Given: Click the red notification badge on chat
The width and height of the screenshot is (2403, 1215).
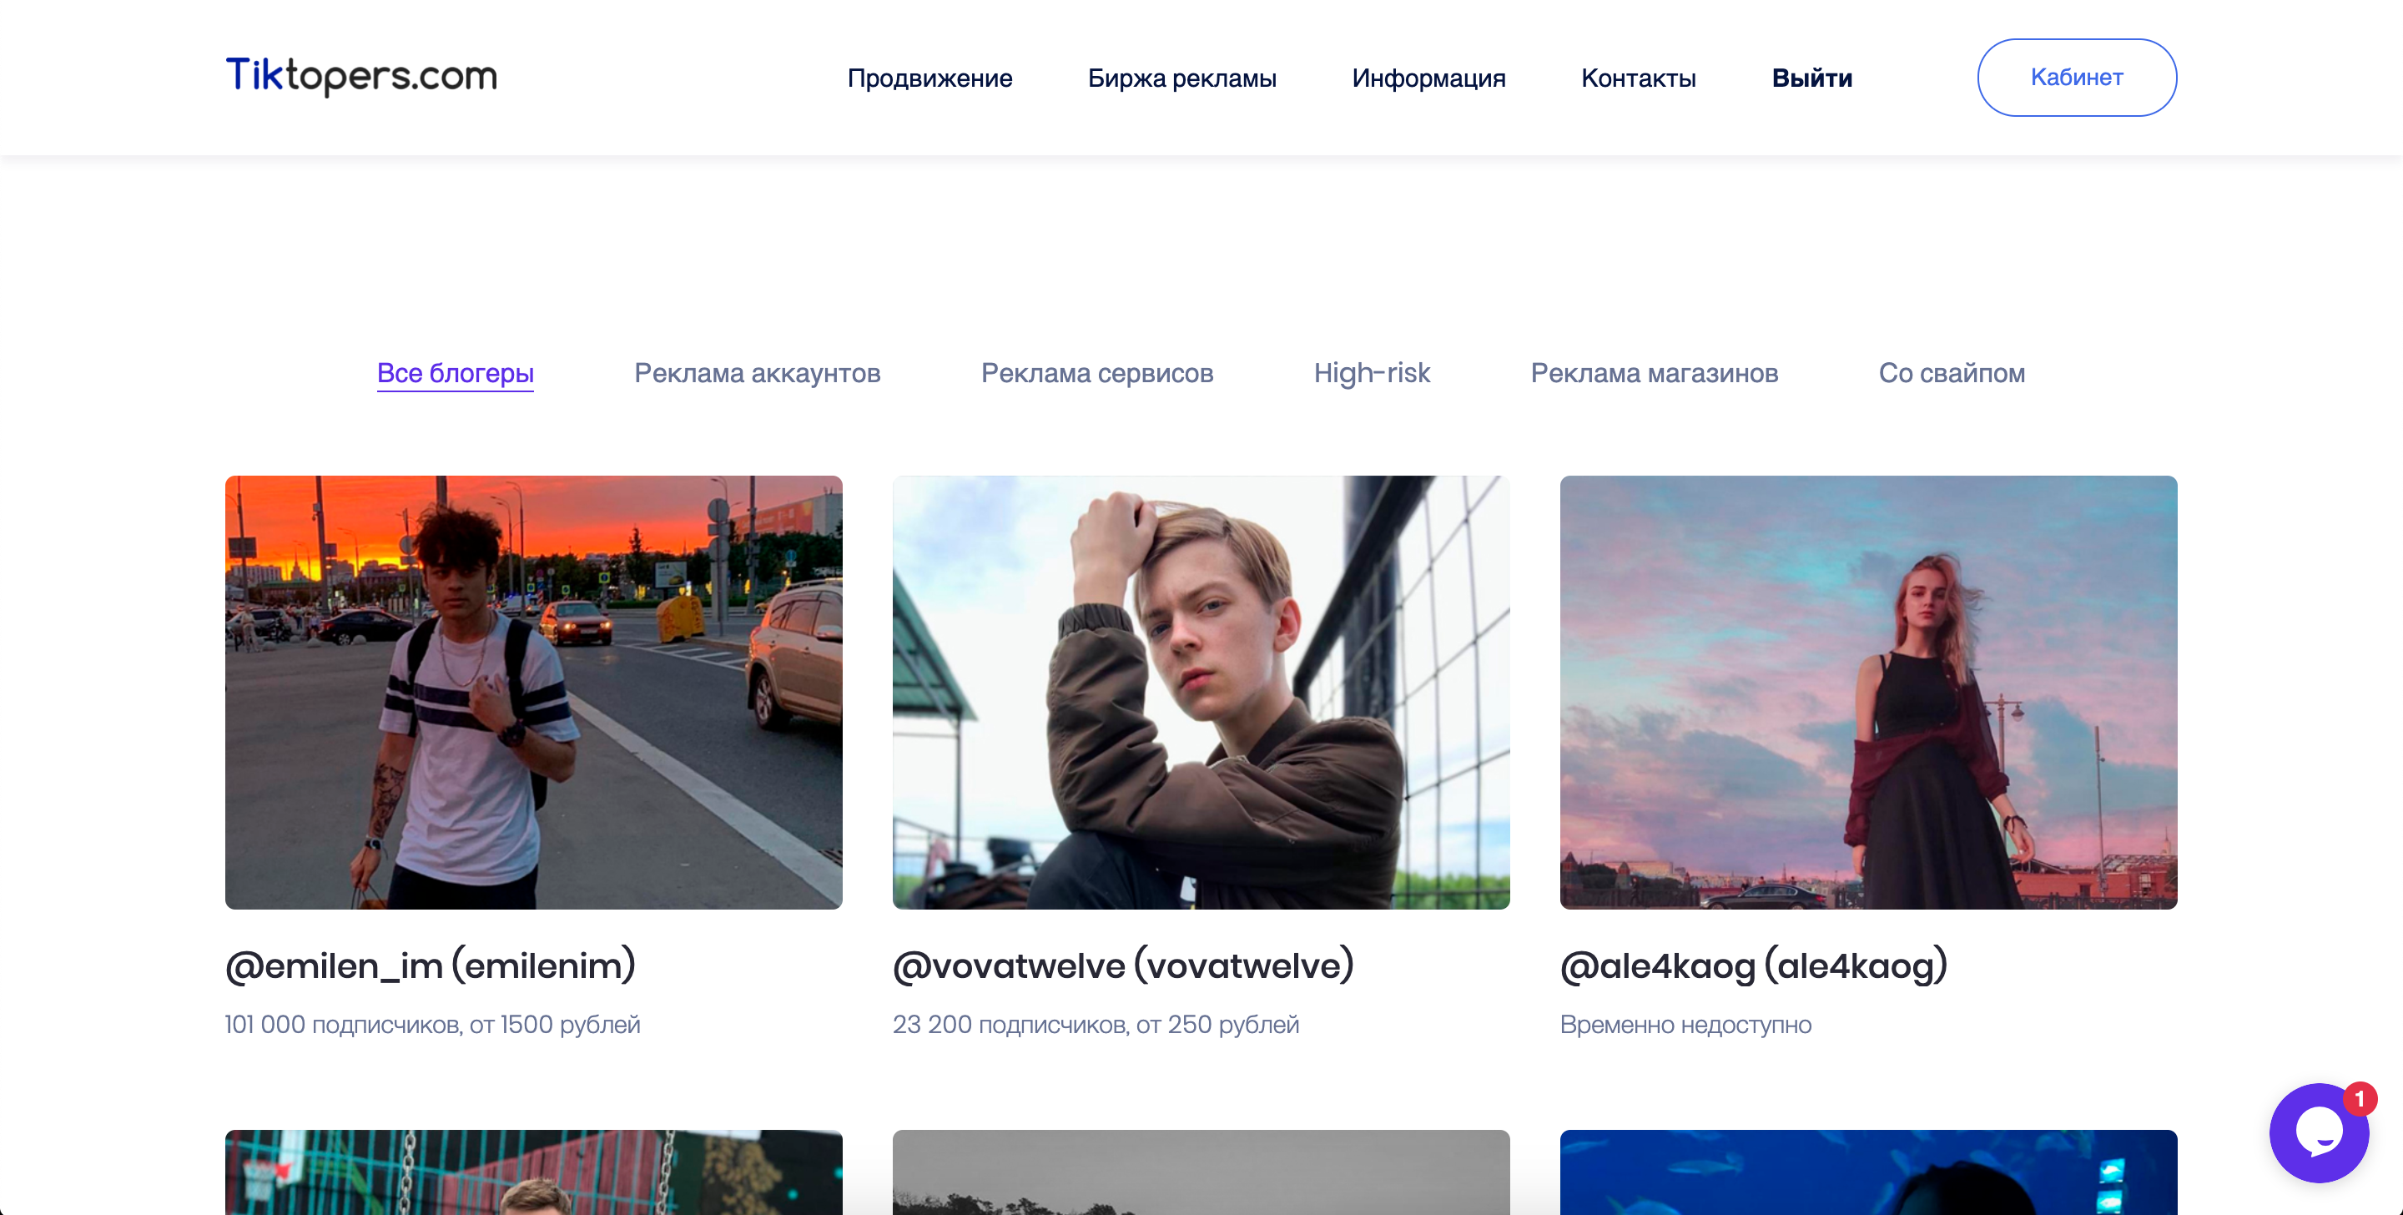Looking at the screenshot, I should coord(2359,1098).
